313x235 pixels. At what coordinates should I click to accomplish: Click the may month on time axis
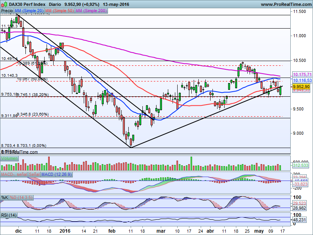(x=259, y=231)
